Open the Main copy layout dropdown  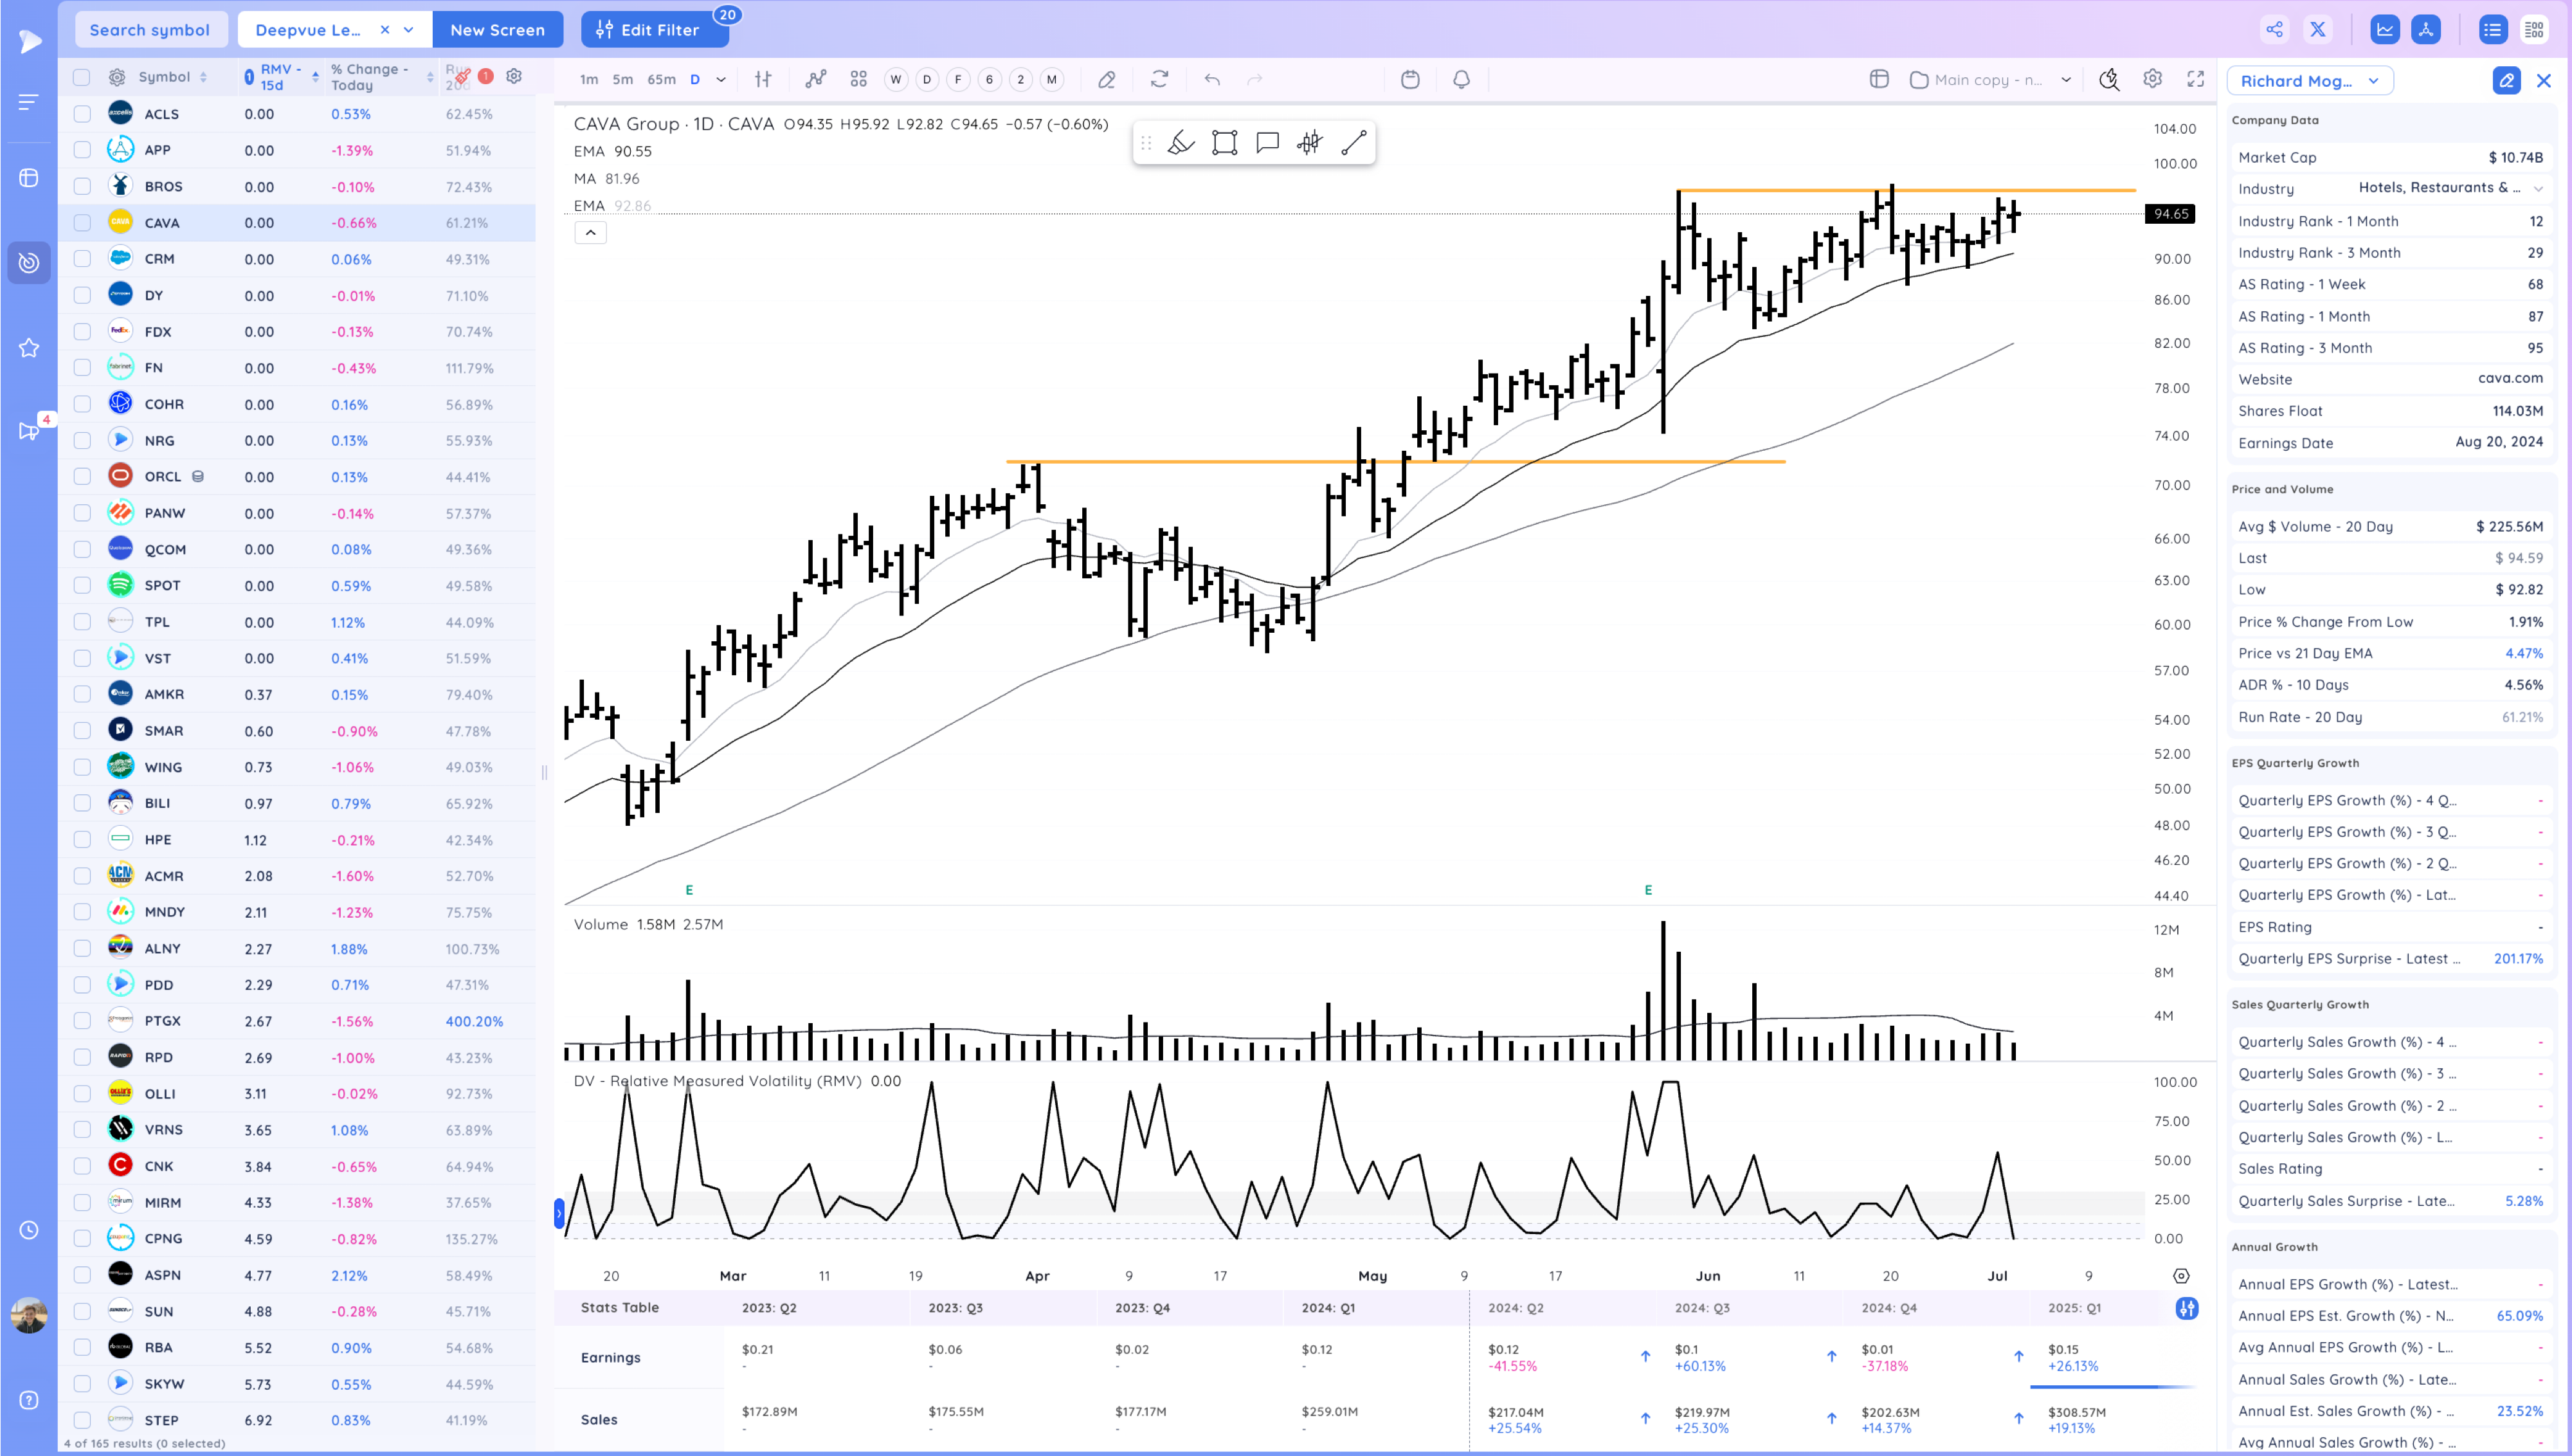point(2065,79)
